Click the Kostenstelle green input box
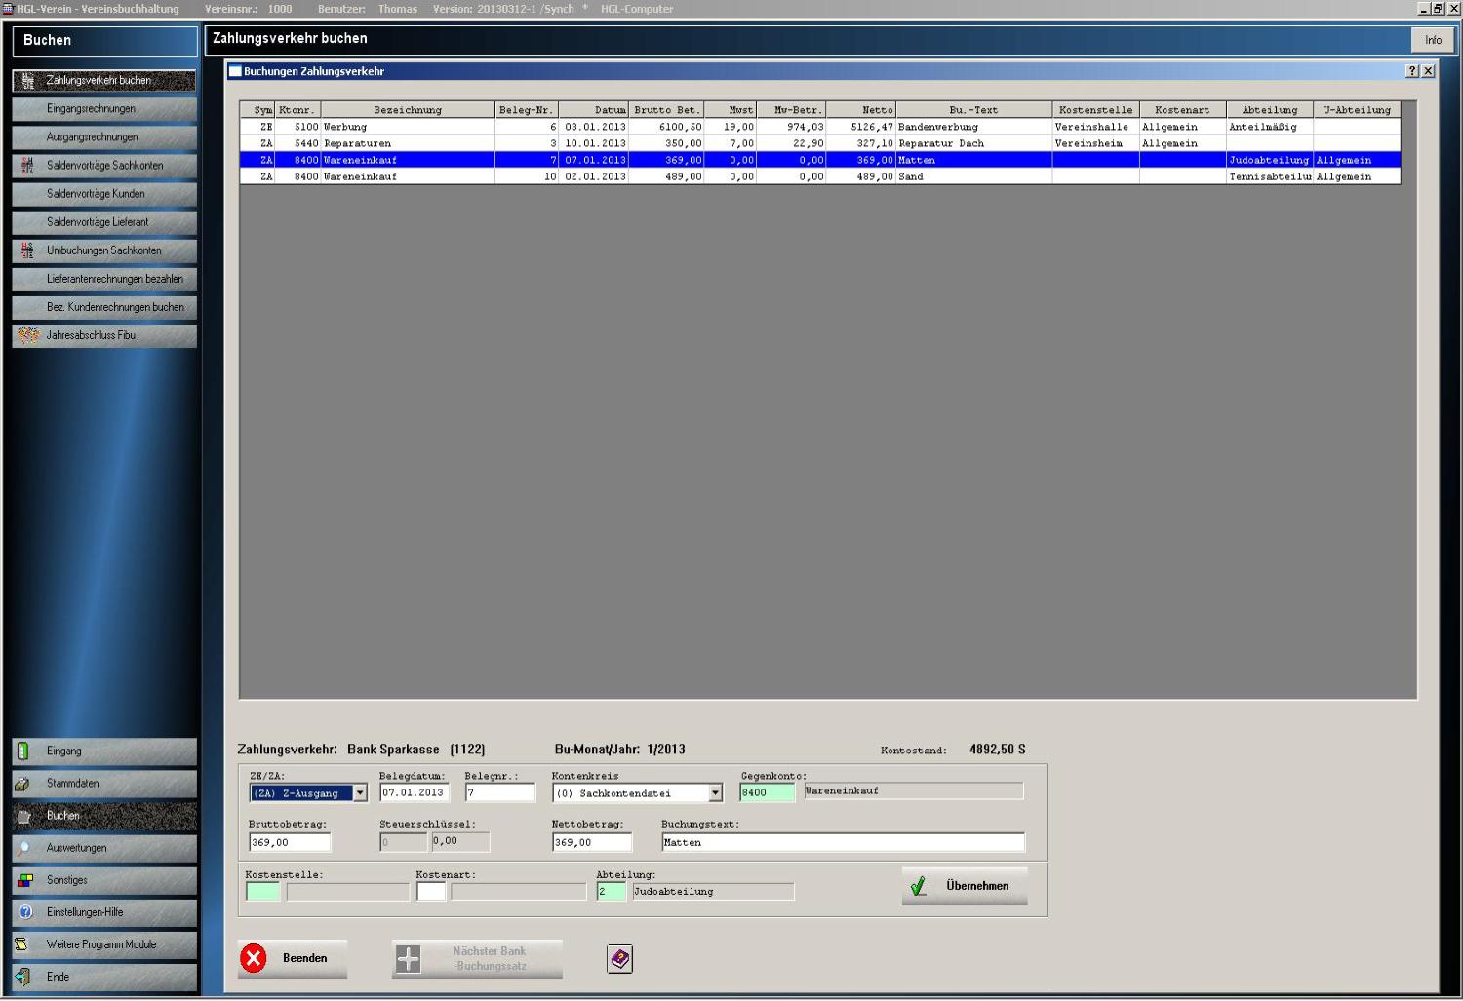Image resolution: width=1463 pixels, height=1001 pixels. 262,892
